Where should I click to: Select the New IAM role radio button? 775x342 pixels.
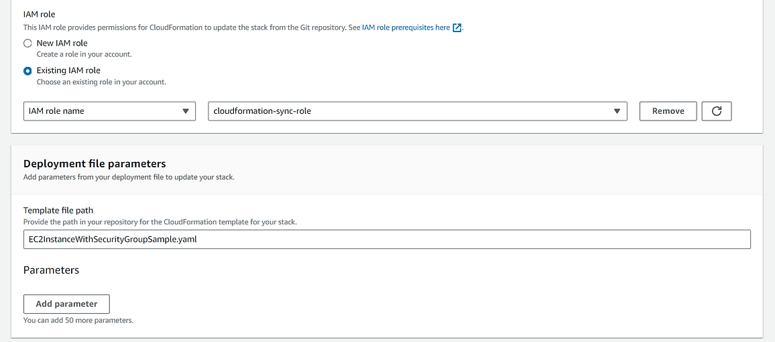click(x=27, y=44)
